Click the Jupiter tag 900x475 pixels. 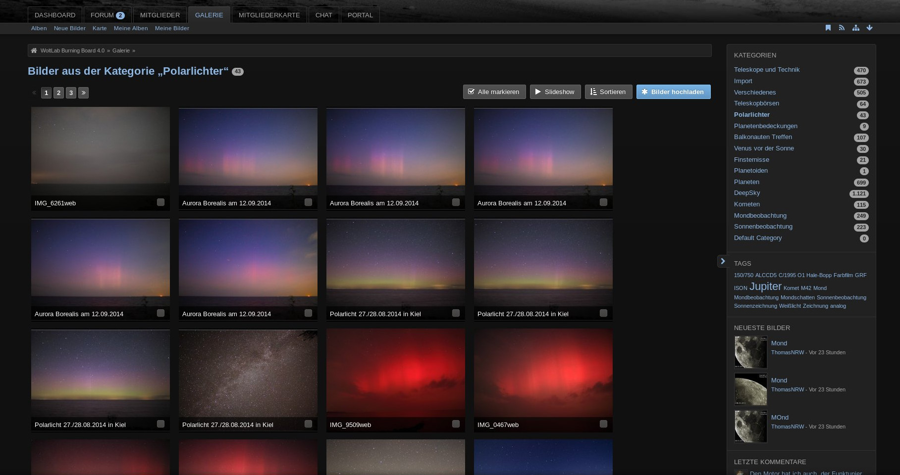(x=765, y=286)
